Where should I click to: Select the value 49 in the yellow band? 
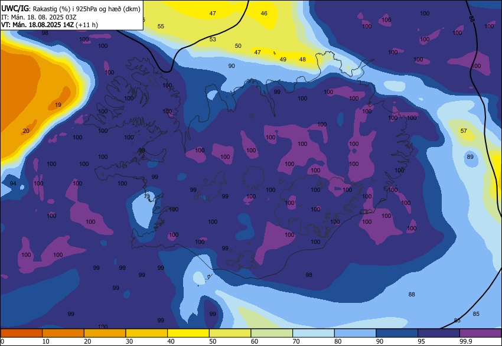click(283, 60)
